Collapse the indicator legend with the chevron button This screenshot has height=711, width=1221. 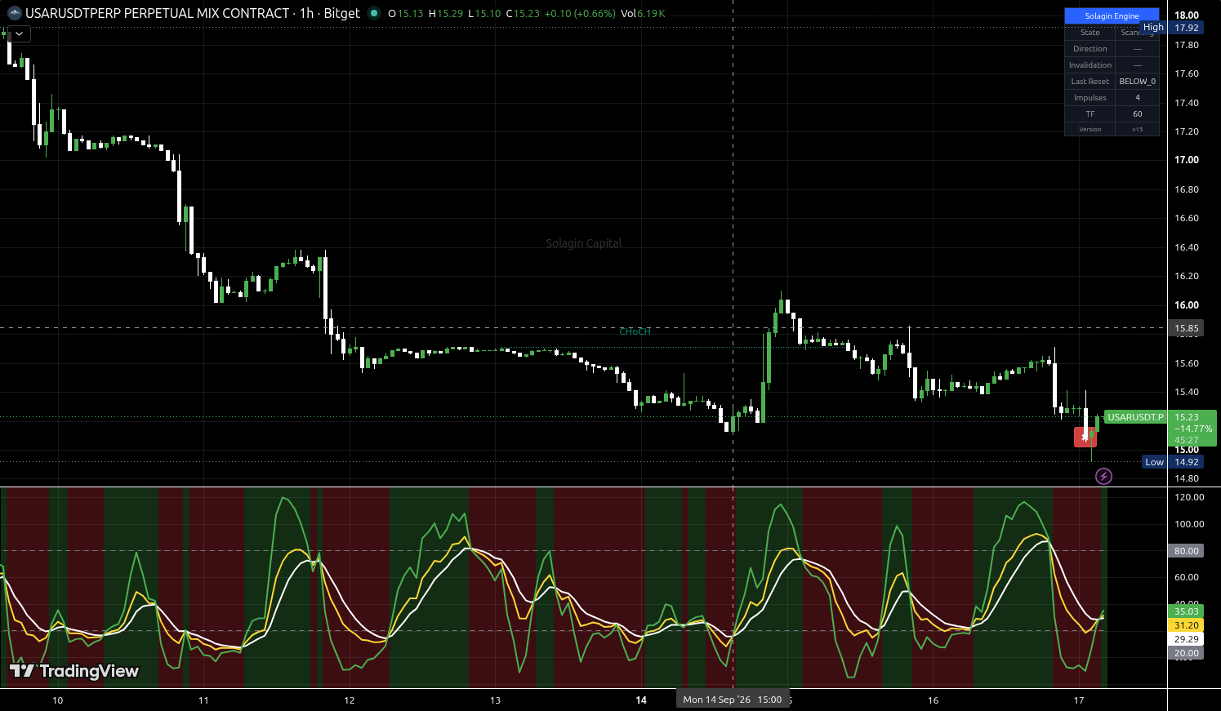(19, 33)
